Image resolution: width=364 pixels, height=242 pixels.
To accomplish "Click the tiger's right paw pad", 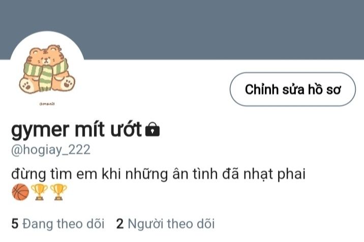I will 67,83.
